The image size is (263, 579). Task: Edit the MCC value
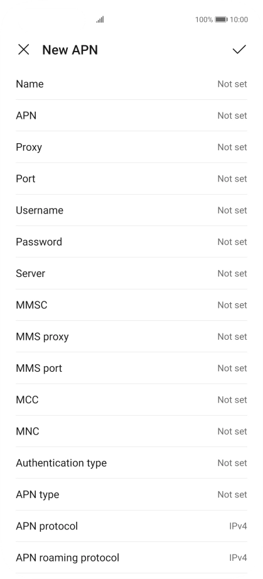coord(131,399)
